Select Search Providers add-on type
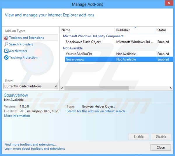Image resolution: width=175 pixels, height=156 pixels. tap(21, 44)
